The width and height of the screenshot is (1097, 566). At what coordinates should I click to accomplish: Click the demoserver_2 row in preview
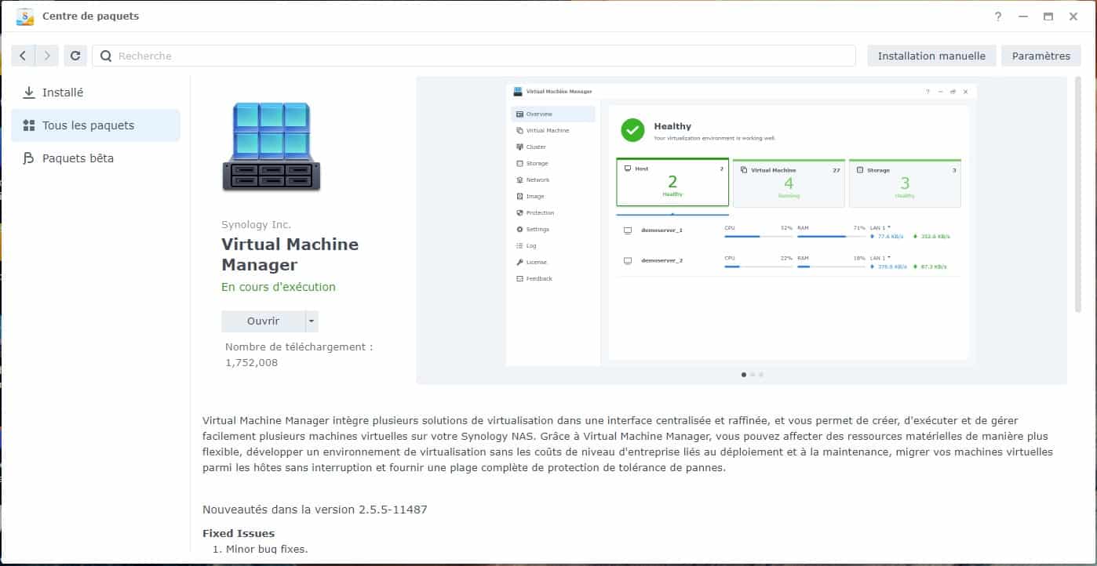pyautogui.click(x=789, y=261)
